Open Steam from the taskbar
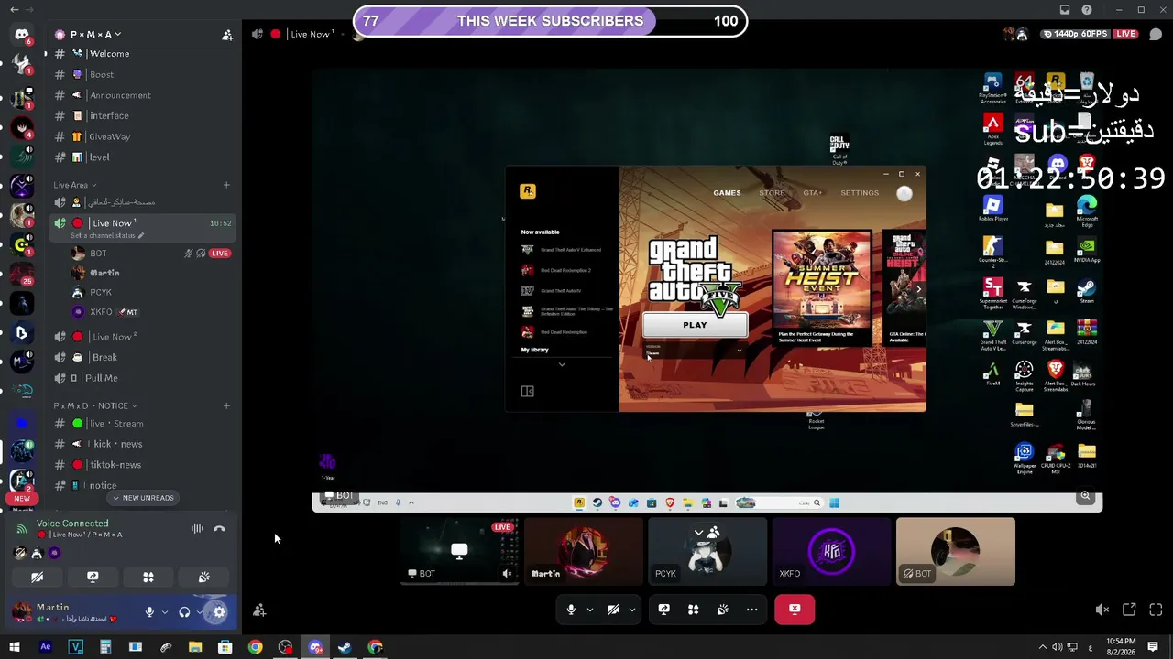The width and height of the screenshot is (1173, 659). point(345,647)
